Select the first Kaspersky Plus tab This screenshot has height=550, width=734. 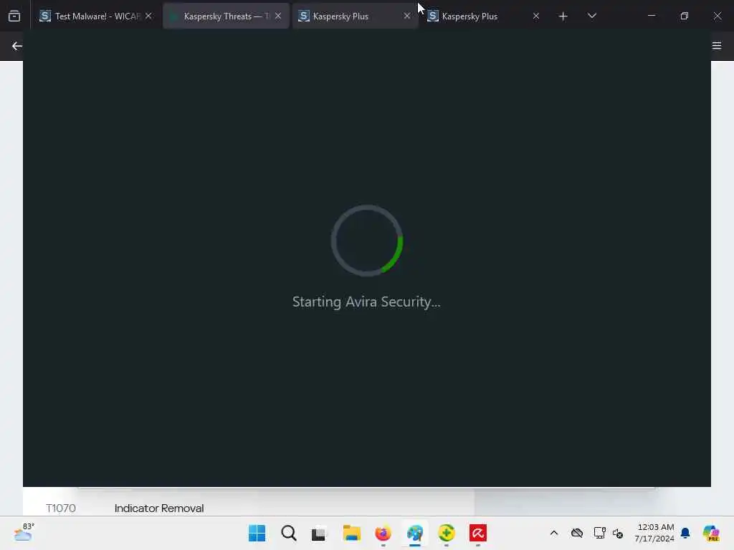[x=355, y=16]
